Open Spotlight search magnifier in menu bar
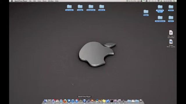This screenshot has width=186, height=104. tap(174, 1)
